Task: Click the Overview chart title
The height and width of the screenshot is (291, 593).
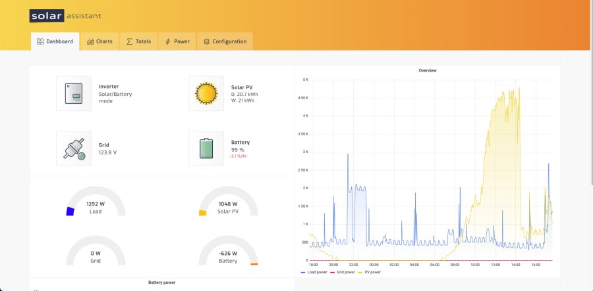Action: click(x=428, y=70)
